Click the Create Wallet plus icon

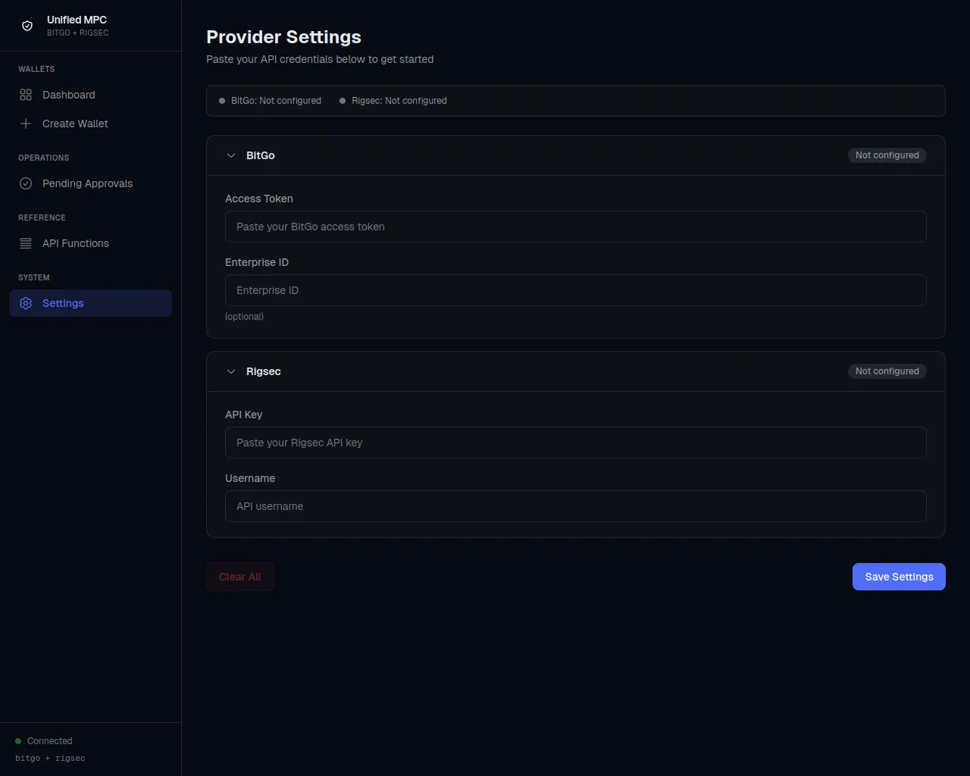point(26,124)
